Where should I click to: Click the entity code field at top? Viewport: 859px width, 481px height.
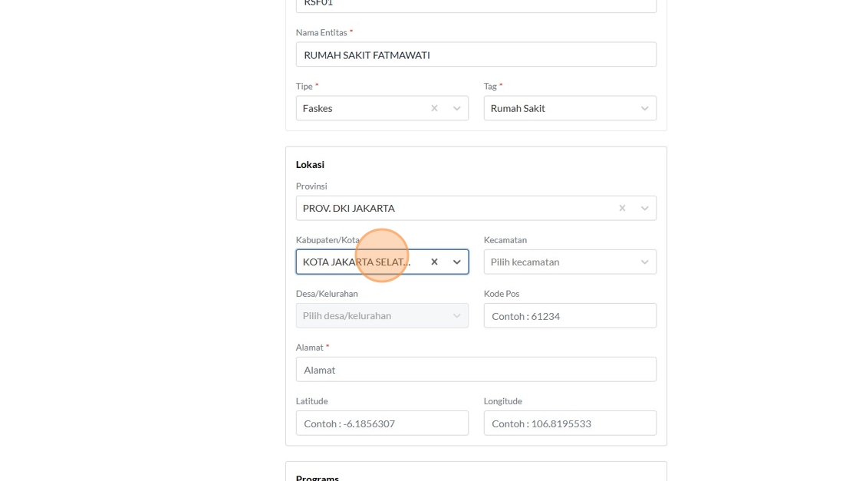pyautogui.click(x=476, y=5)
